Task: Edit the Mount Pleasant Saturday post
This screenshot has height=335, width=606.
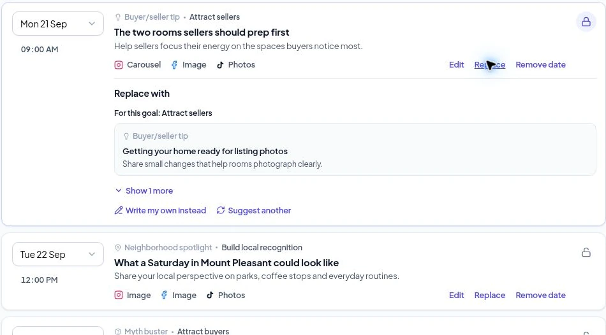Action: point(456,296)
